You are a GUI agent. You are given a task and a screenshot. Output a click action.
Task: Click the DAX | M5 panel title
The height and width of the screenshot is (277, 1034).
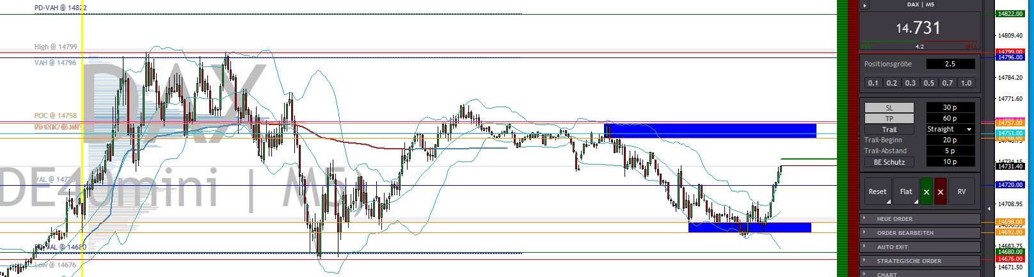click(921, 4)
